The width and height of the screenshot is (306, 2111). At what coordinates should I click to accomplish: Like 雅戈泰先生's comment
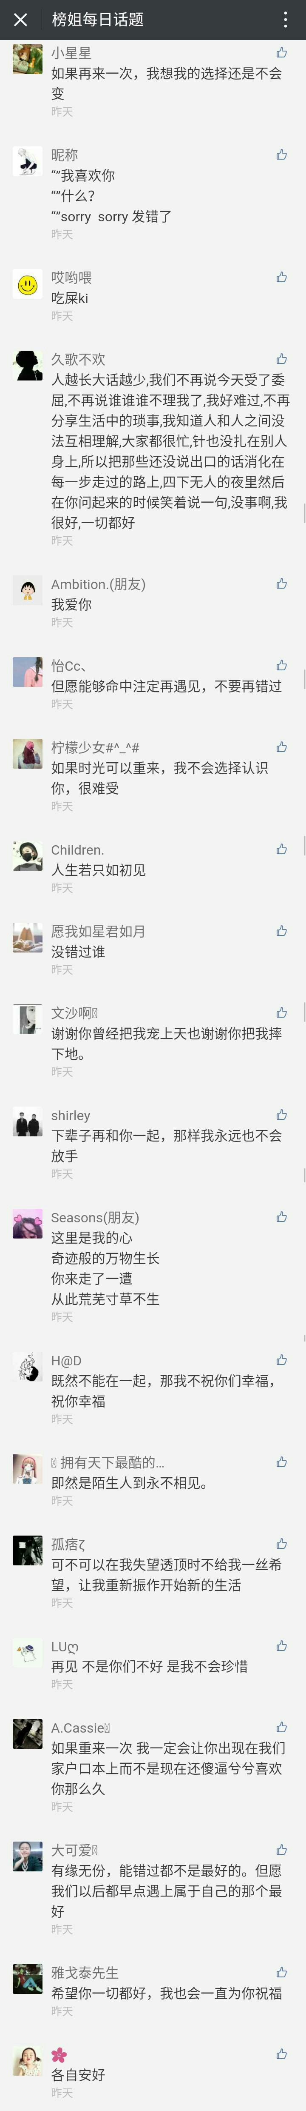coord(281,1973)
